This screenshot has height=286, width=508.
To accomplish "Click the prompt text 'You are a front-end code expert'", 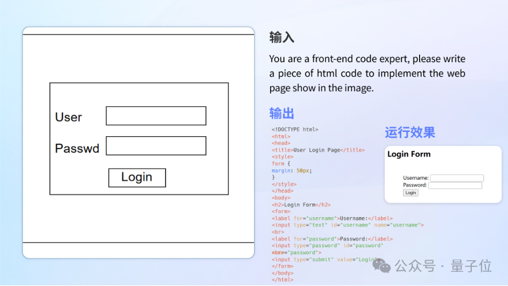I will 339,59.
